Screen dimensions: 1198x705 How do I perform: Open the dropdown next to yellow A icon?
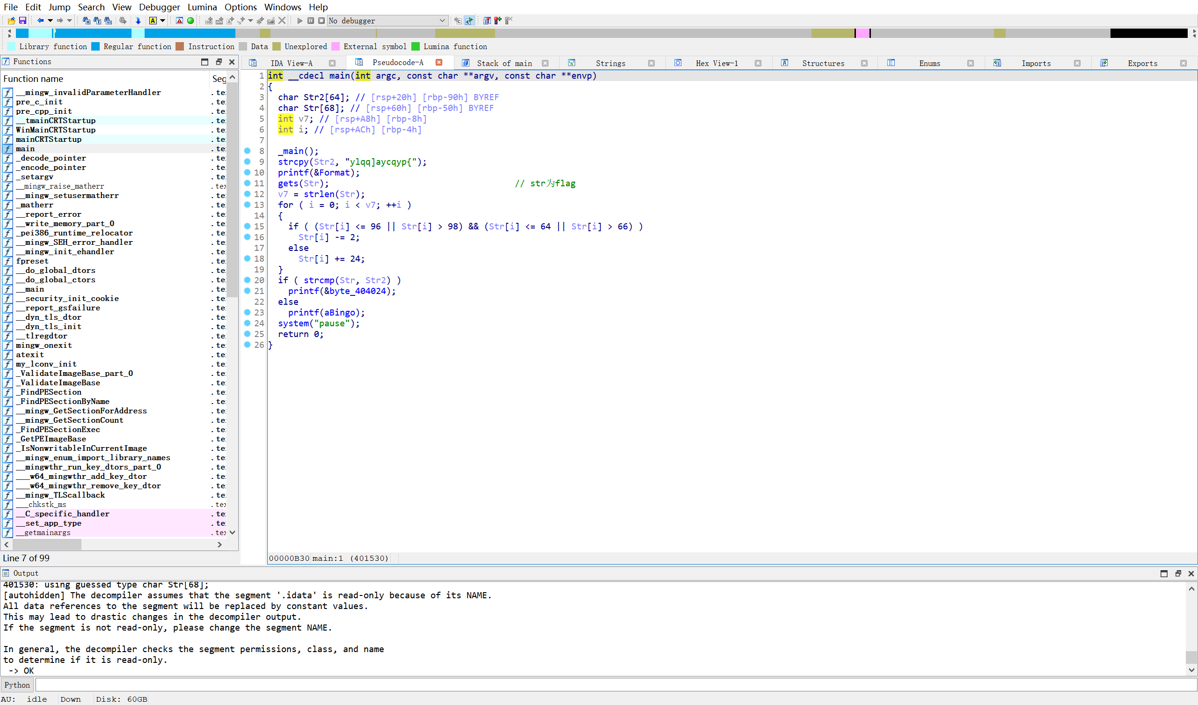(x=162, y=21)
